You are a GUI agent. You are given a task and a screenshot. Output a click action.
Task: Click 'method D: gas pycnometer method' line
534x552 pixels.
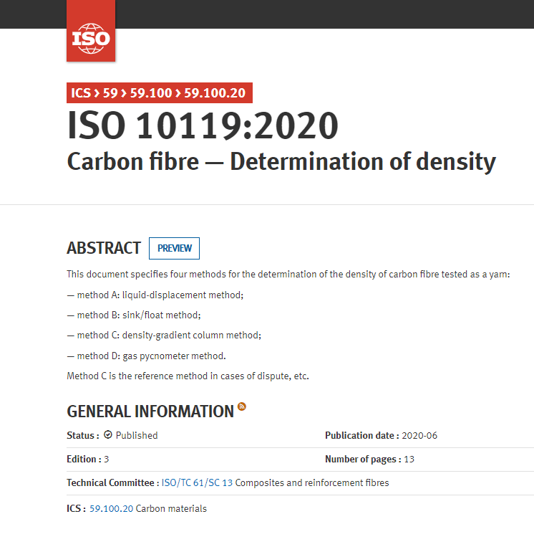click(146, 356)
